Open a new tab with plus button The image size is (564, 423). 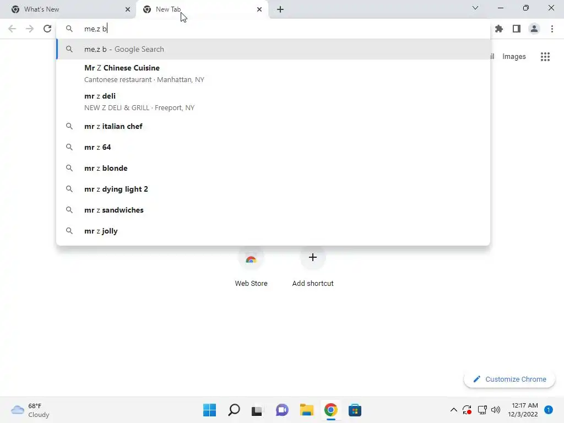[280, 9]
